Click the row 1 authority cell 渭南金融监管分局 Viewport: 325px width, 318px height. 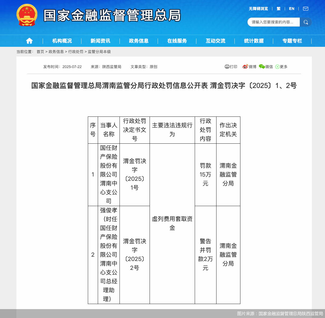click(x=228, y=175)
